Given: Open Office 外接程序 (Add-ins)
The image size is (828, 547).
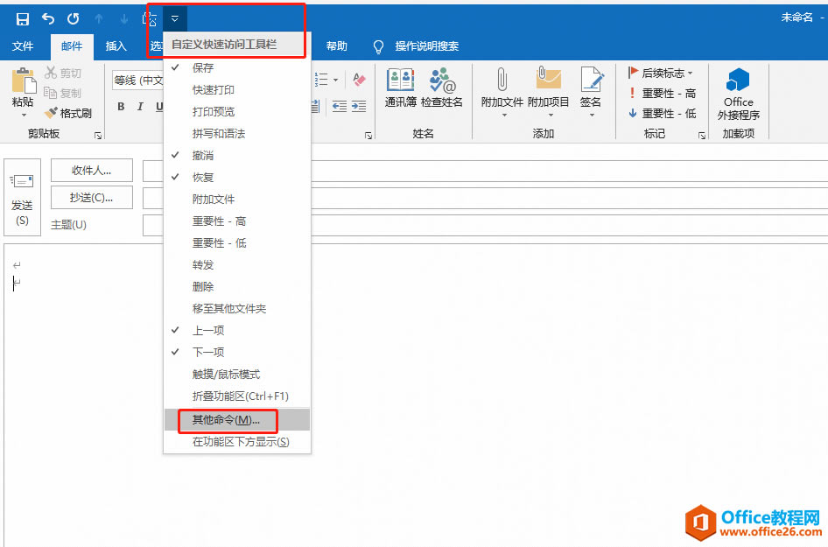Looking at the screenshot, I should point(738,92).
